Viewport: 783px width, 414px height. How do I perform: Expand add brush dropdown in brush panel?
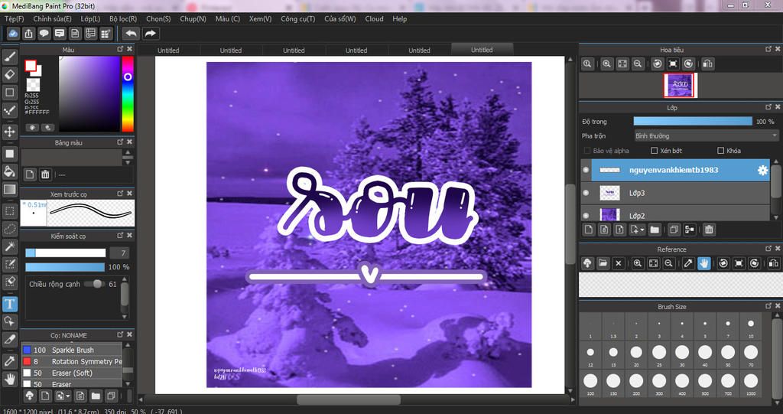[x=68, y=396]
